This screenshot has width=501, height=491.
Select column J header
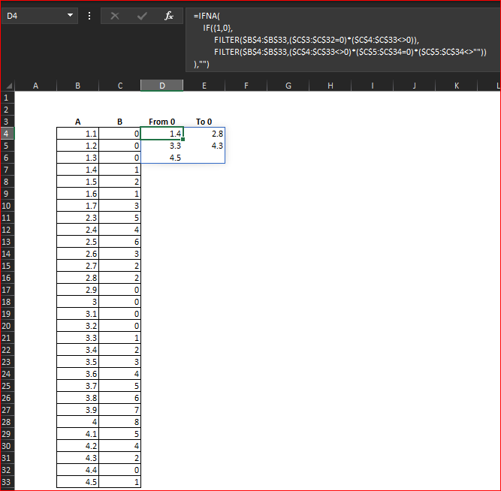[415, 86]
